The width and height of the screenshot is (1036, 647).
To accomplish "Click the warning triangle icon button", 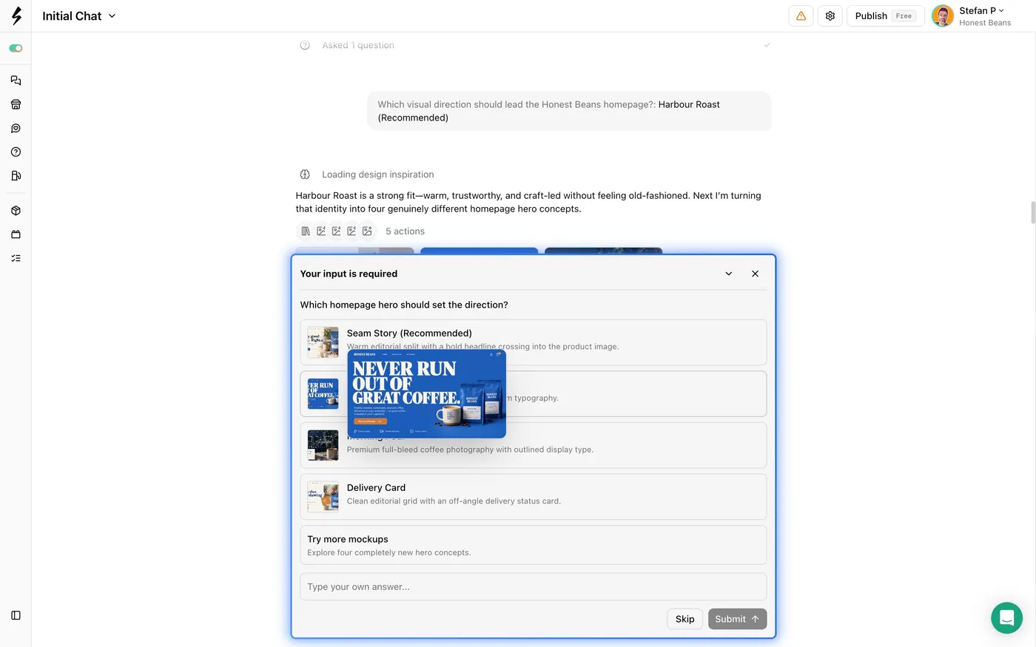I will pyautogui.click(x=801, y=16).
